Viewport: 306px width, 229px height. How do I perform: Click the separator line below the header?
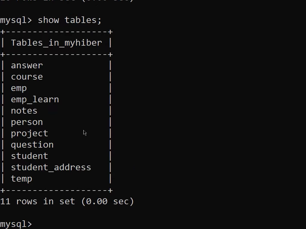point(56,54)
